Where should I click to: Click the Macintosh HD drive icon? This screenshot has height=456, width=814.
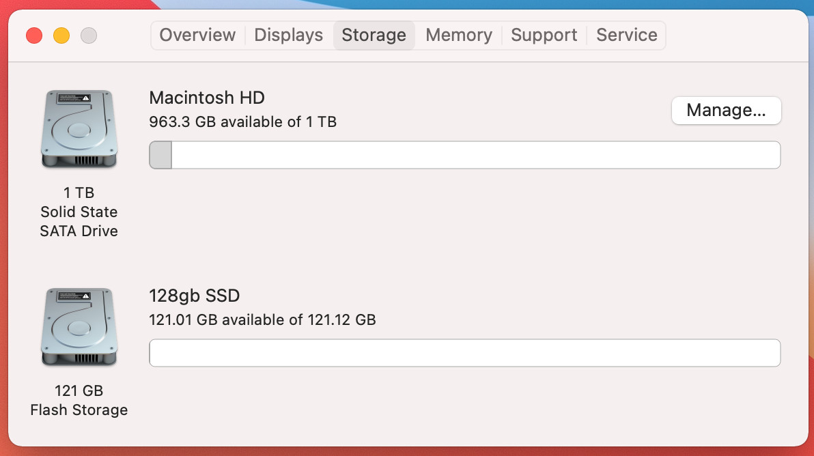point(79,129)
